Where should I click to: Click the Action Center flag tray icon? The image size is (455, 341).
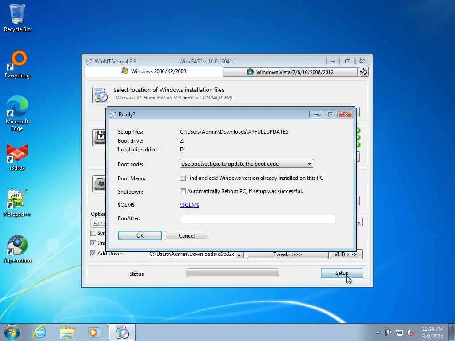[x=388, y=332]
